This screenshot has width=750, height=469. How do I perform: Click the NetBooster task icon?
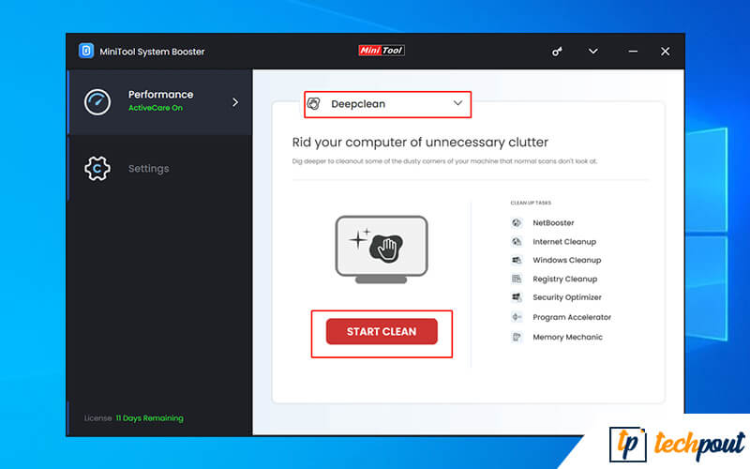pyautogui.click(x=517, y=222)
